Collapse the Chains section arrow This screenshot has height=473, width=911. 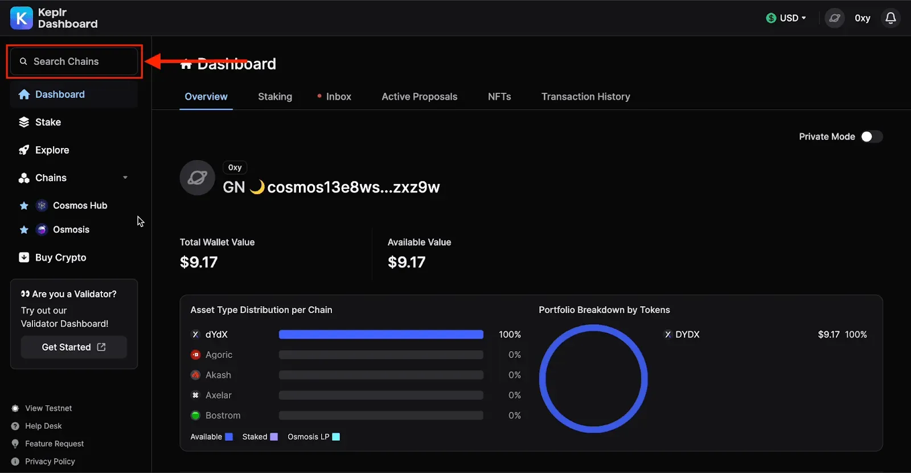125,178
